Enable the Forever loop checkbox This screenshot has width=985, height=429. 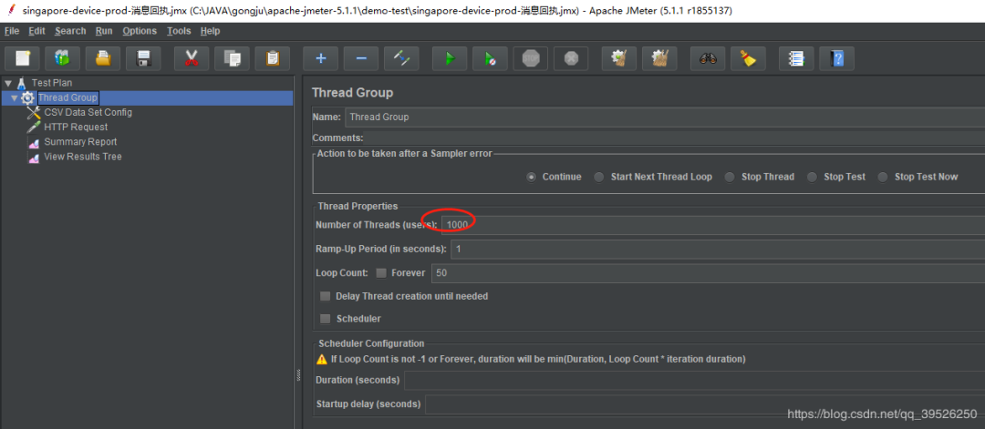(x=380, y=272)
